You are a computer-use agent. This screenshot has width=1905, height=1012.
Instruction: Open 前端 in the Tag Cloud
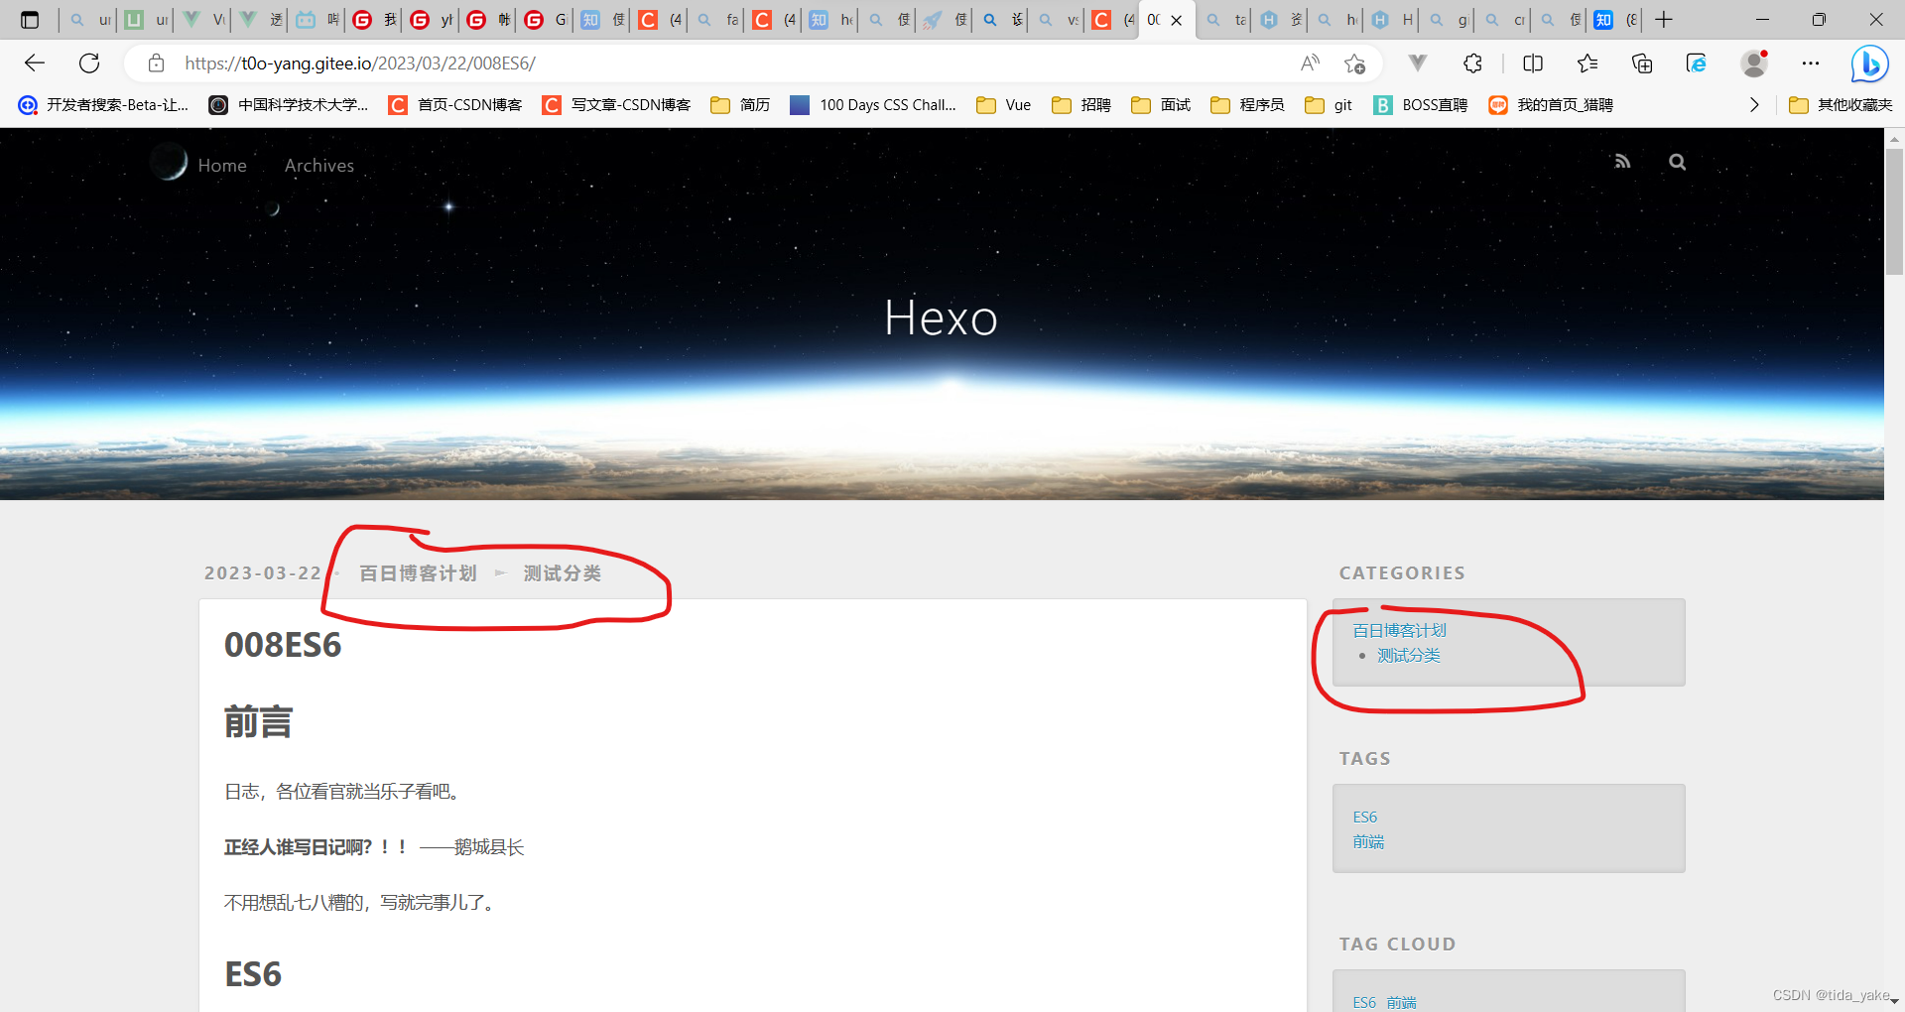[x=1401, y=1002]
